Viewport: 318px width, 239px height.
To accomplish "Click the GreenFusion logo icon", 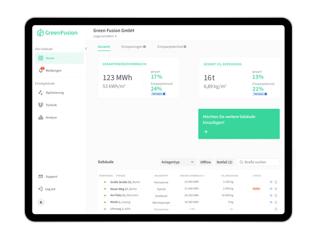I will (x=41, y=33).
